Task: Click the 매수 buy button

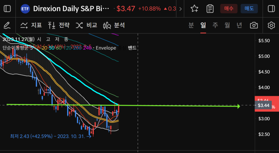Action: tap(229, 9)
